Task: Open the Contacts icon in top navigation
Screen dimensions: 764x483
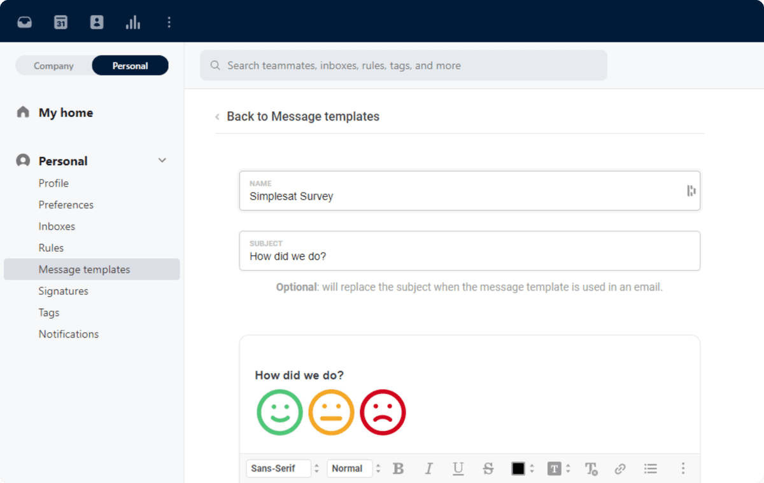Action: point(97,21)
